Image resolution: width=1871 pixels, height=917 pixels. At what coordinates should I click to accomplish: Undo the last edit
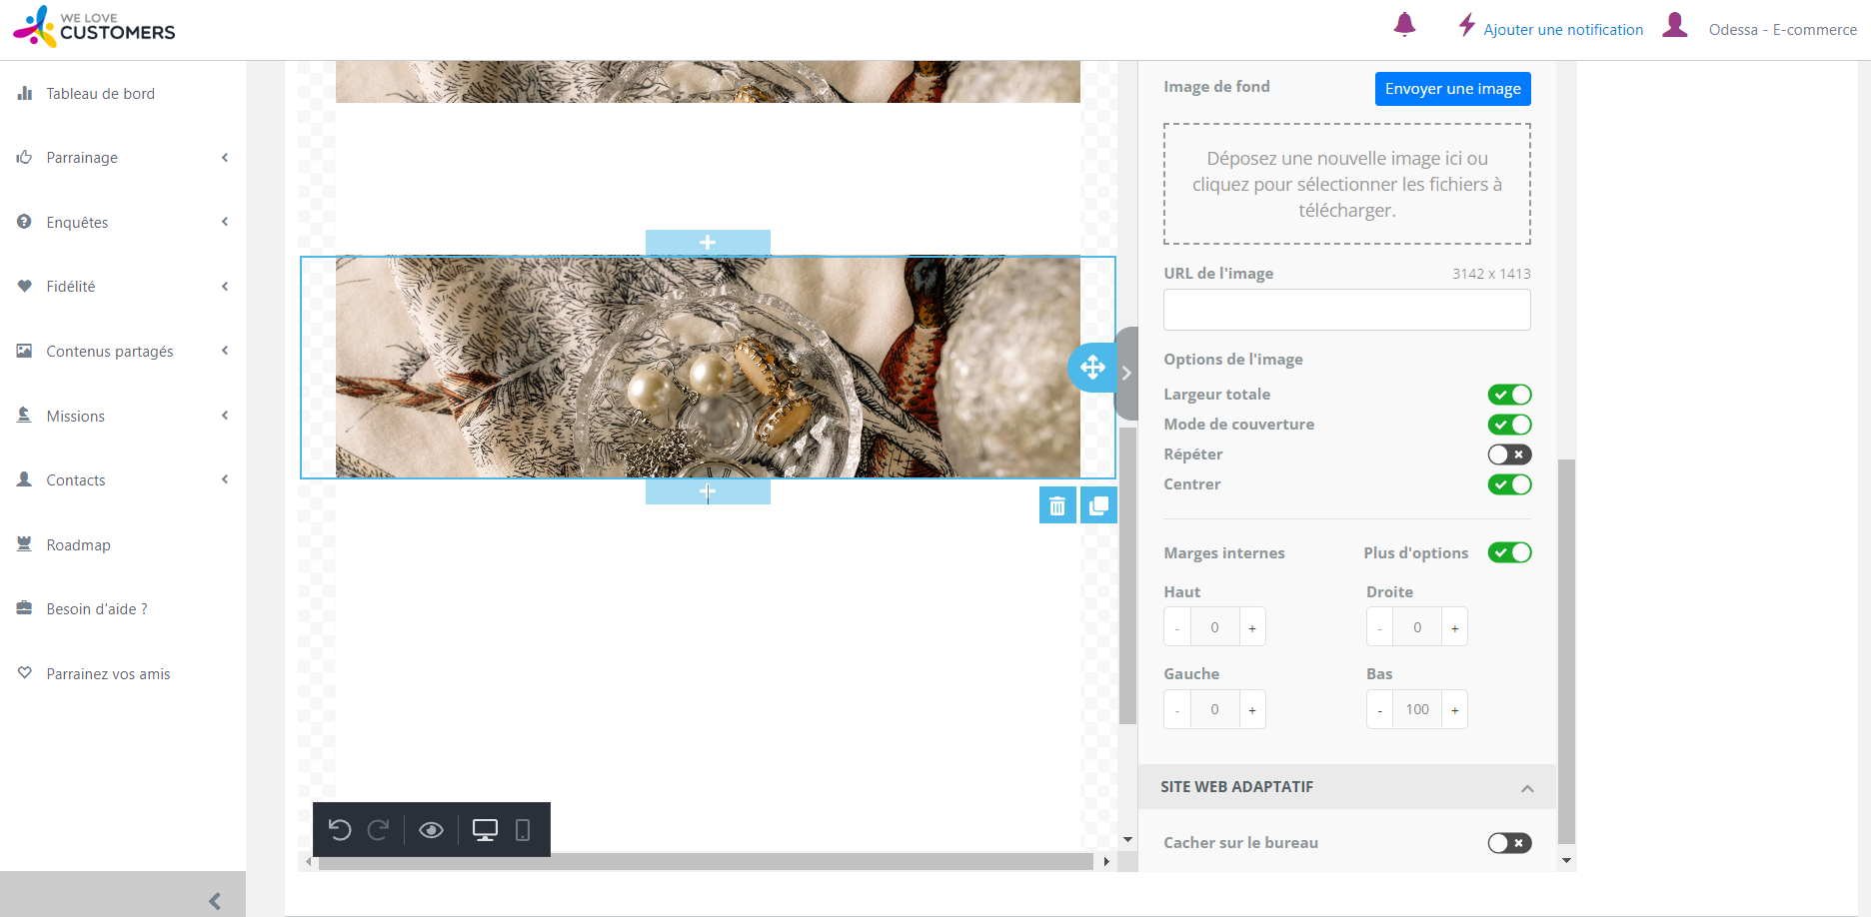340,830
